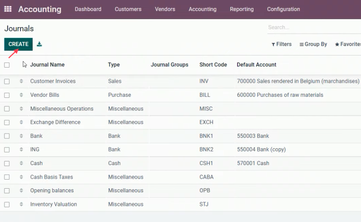Click the INV short code cell

[204, 81]
